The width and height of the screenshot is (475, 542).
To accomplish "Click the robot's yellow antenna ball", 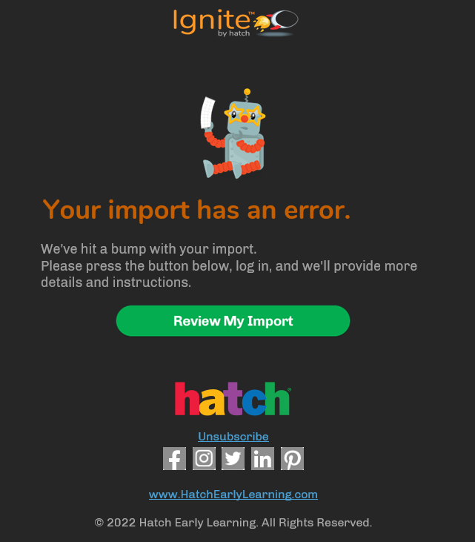I will (x=247, y=92).
